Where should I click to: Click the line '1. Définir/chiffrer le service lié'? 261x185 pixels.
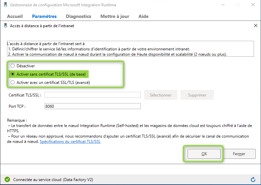tap(99, 49)
